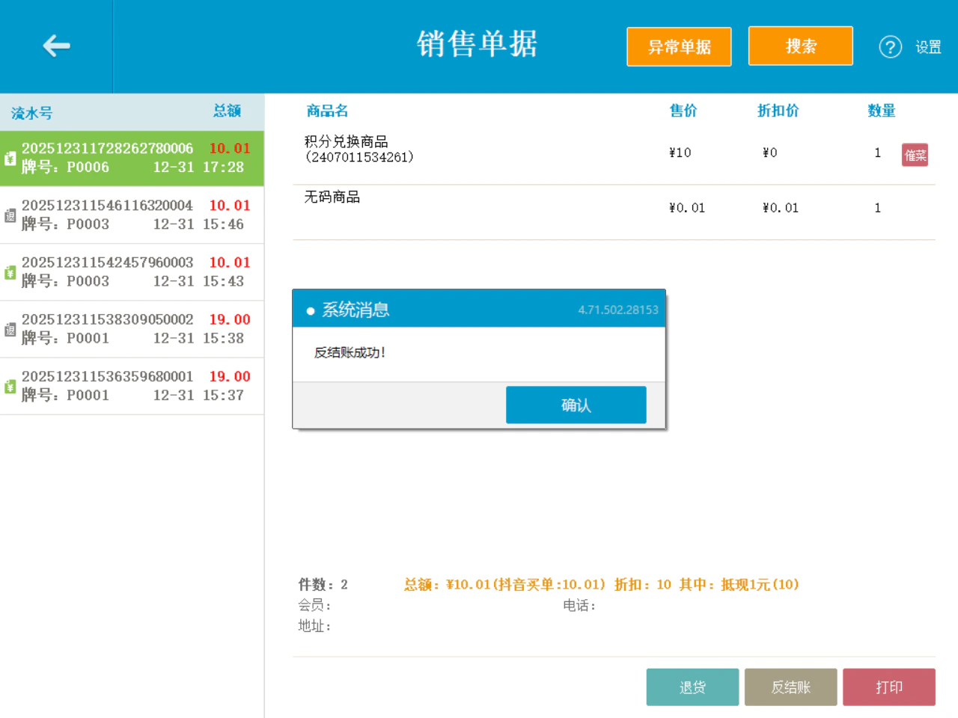The height and width of the screenshot is (718, 958).
Task: Confirm the system message with 确认
Action: click(576, 405)
